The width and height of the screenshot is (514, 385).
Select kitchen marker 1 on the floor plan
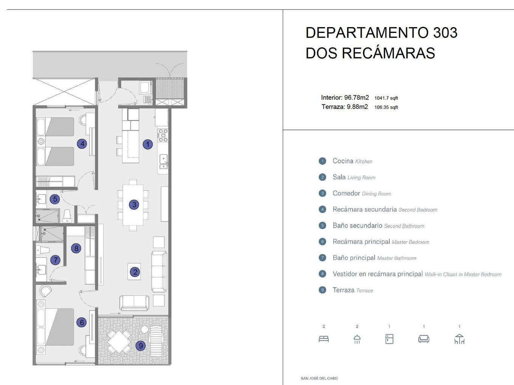[148, 144]
